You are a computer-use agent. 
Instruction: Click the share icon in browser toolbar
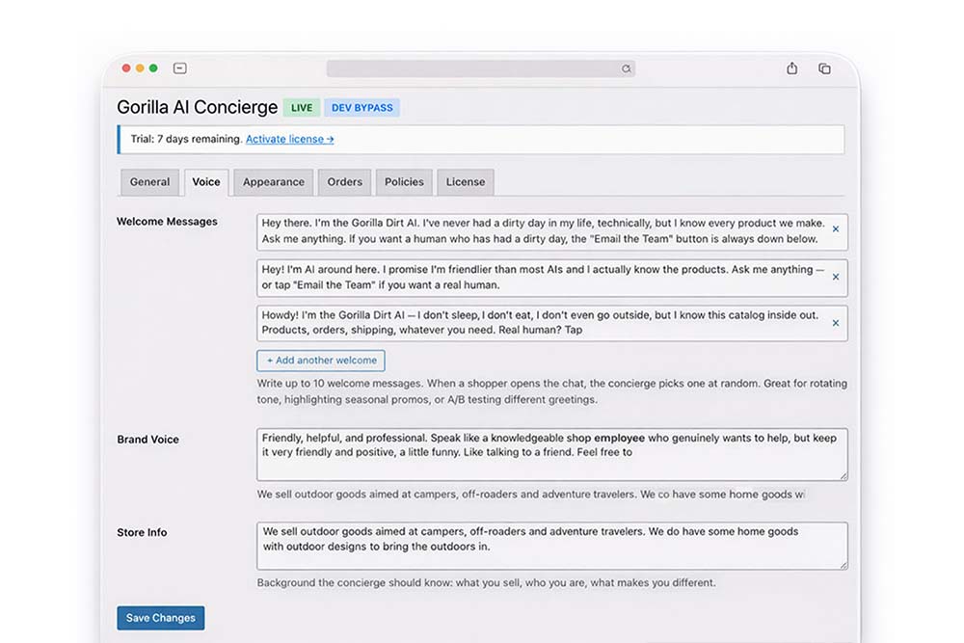[791, 68]
